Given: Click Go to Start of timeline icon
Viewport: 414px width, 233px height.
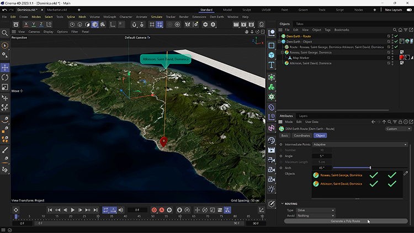Looking at the screenshot, I should coord(50,210).
